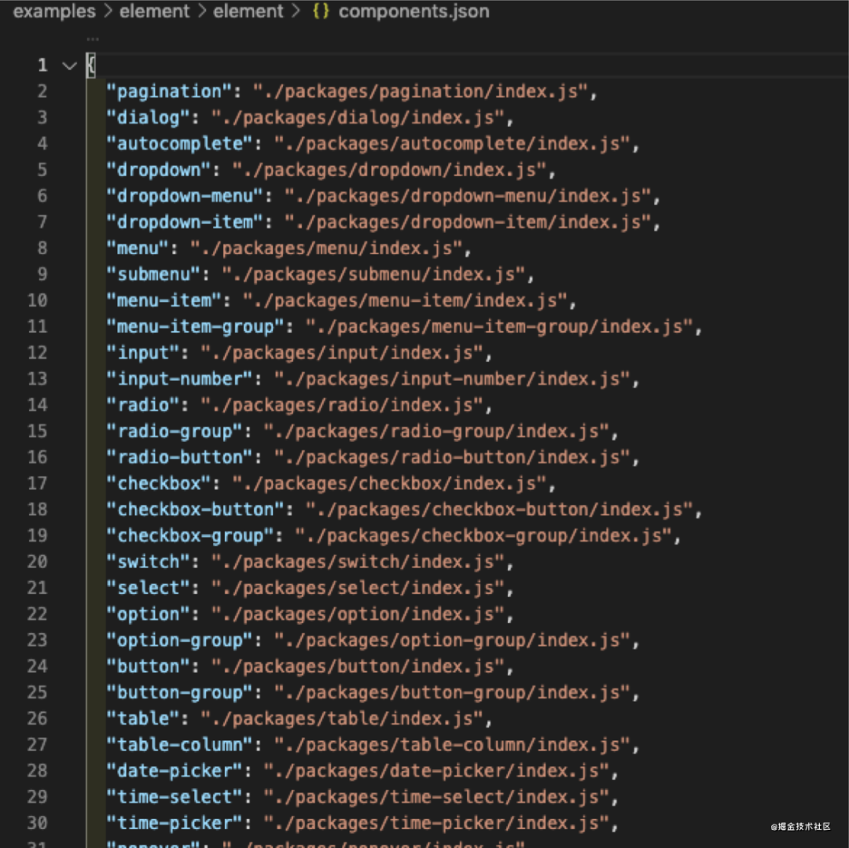Click the "option" key on line 22
Screen dimensions: 849x848
(149, 614)
